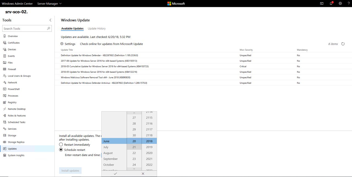Switch to the Available Updates tab
This screenshot has width=352, height=177.
[x=72, y=28]
